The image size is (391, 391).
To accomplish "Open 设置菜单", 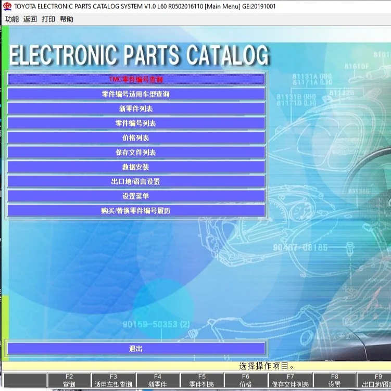I will pyautogui.click(x=136, y=196).
